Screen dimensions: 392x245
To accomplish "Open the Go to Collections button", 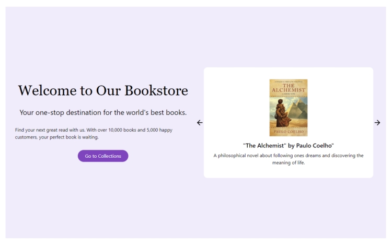I will click(x=103, y=156).
